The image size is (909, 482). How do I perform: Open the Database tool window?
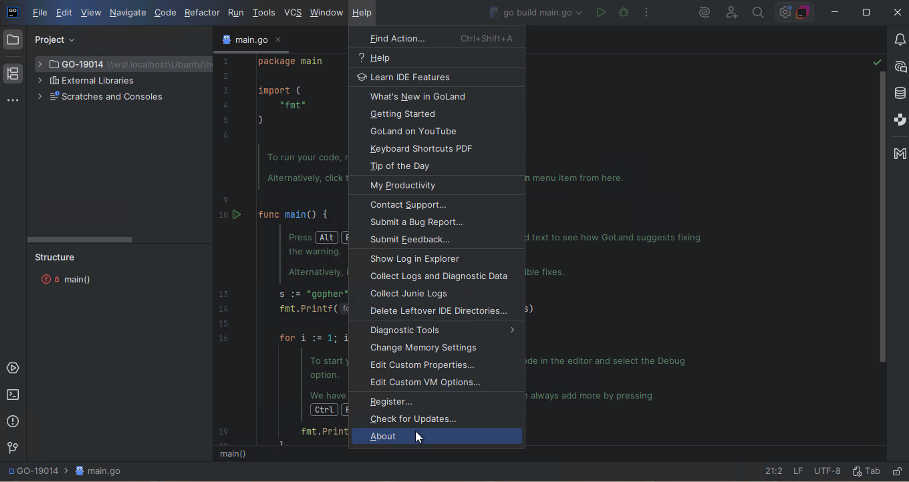(x=900, y=93)
